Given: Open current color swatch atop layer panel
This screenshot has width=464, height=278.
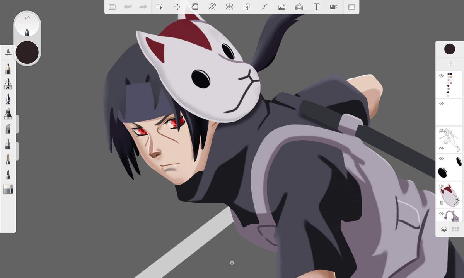Looking at the screenshot, I should [450, 49].
